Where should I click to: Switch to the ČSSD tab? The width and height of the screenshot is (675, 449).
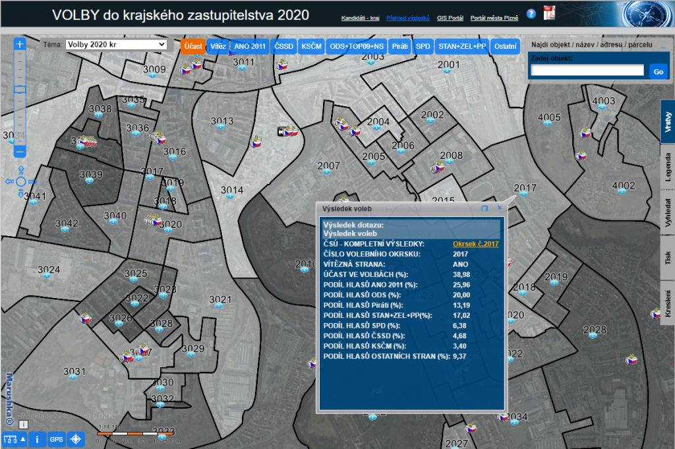coord(283,47)
